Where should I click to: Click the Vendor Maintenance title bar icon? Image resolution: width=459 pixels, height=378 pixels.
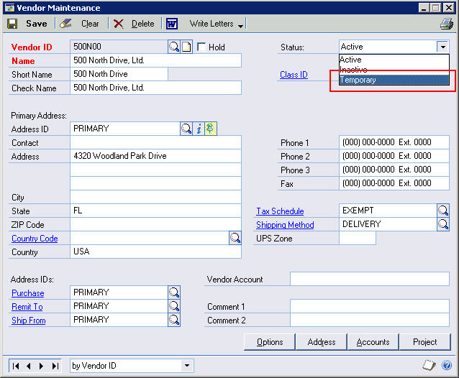10,8
